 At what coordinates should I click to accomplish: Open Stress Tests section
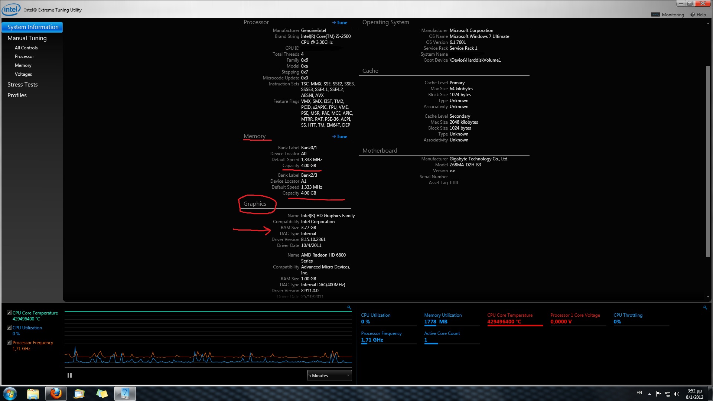pos(23,85)
